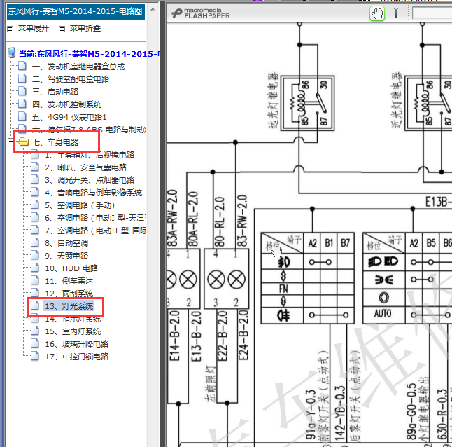Open 二、驾驶室配电盒电路
This screenshot has width=452, height=447.
71,79
